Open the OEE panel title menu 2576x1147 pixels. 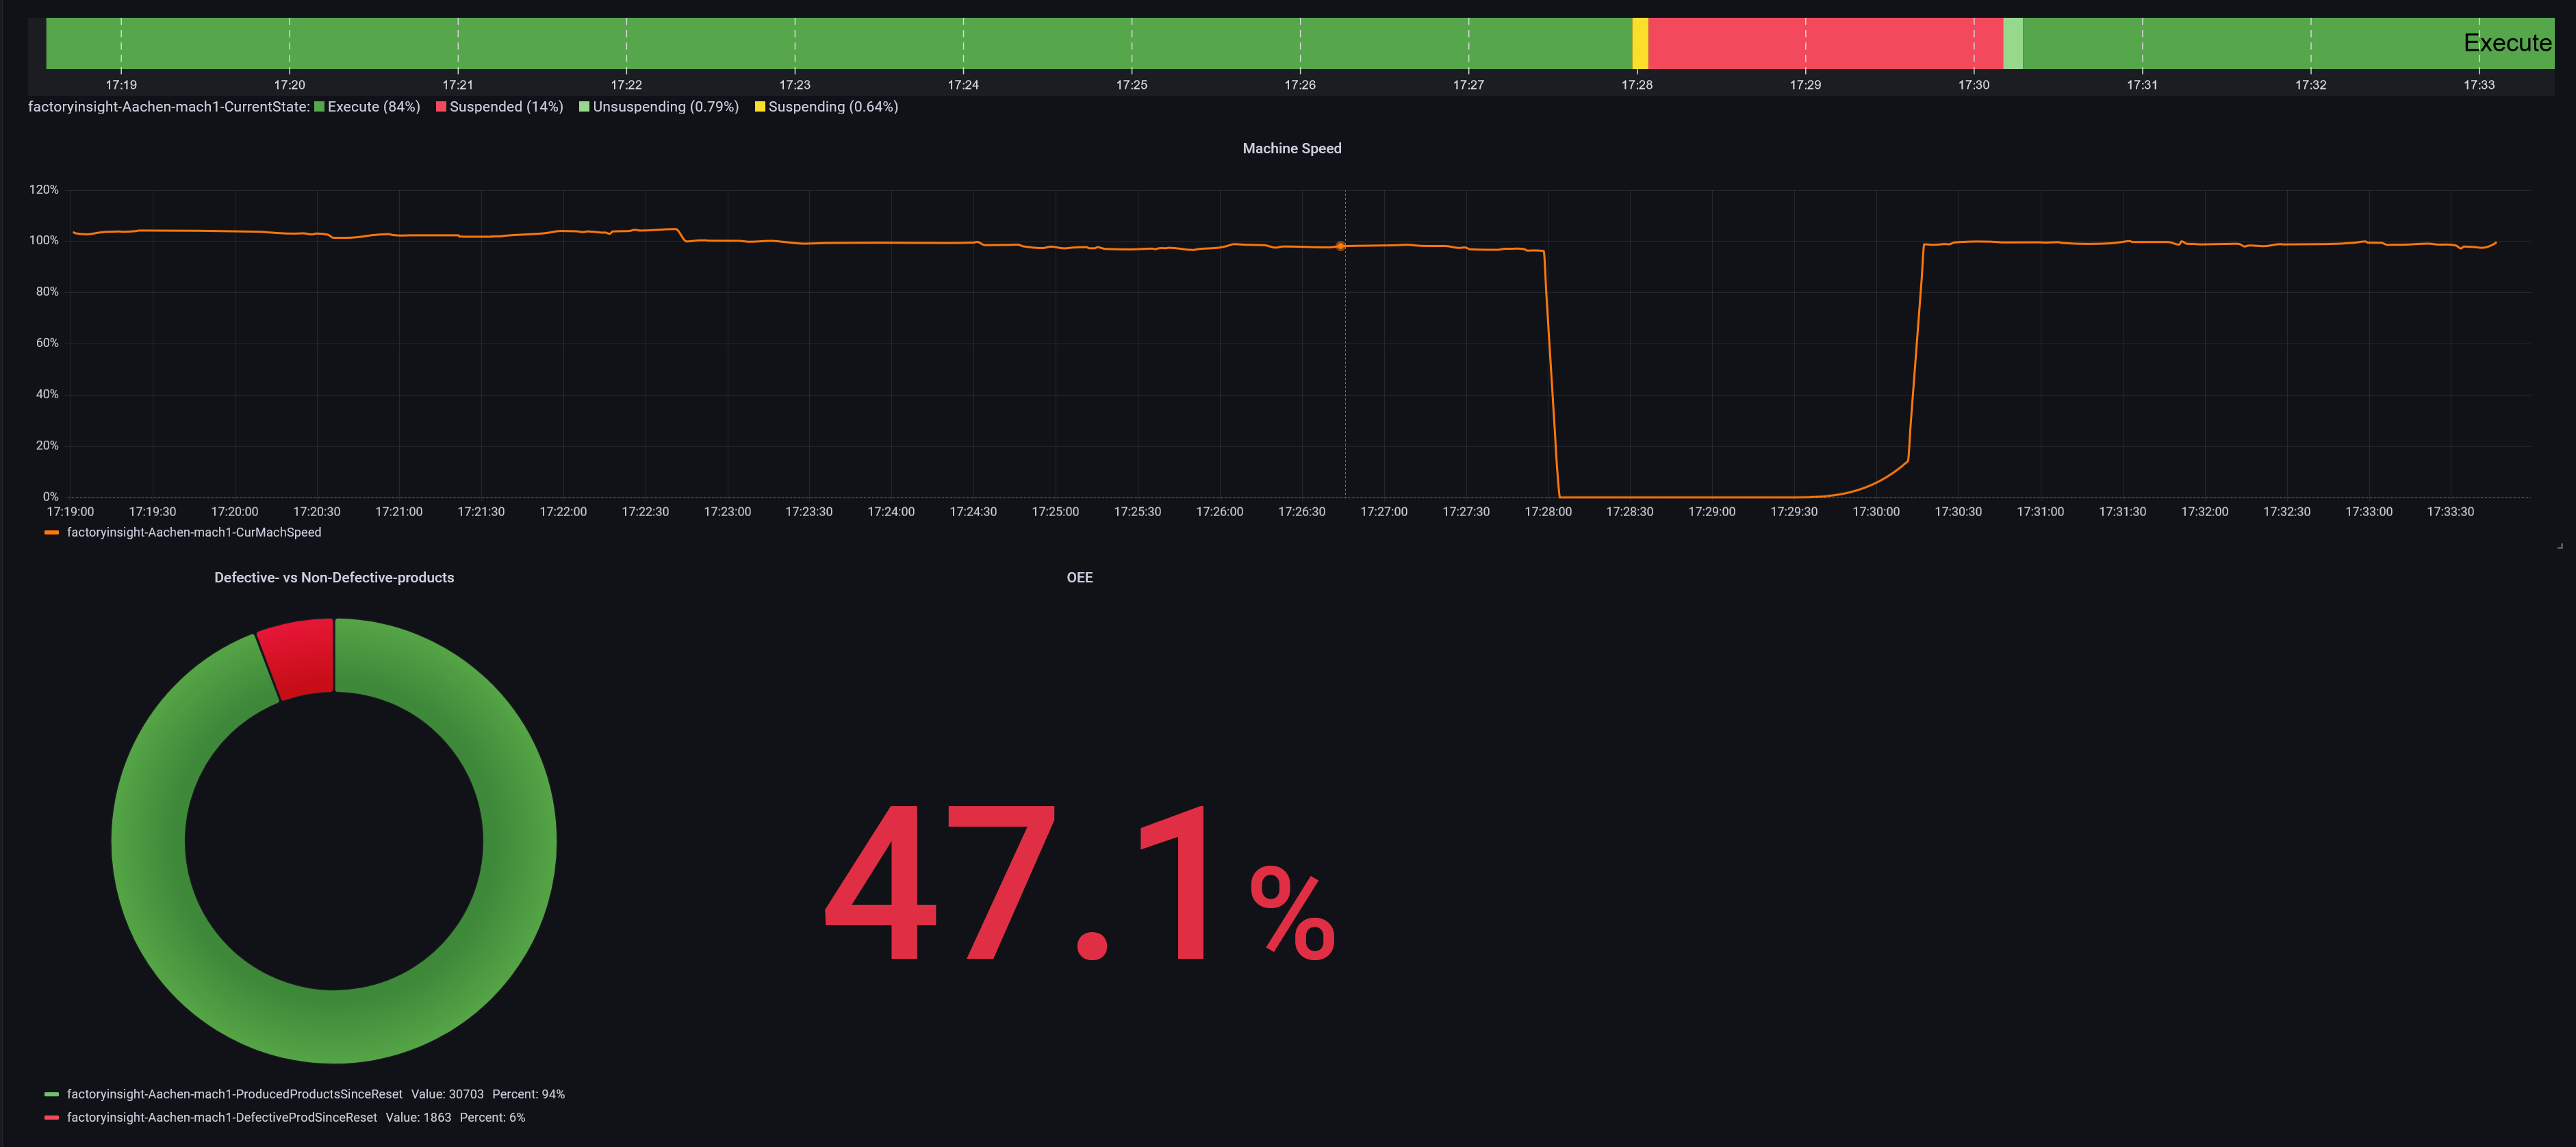click(x=1079, y=578)
